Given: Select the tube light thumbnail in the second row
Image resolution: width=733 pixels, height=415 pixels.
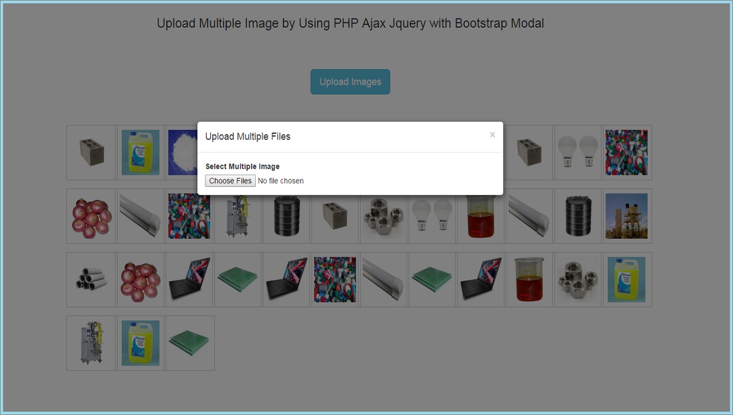Looking at the screenshot, I should (140, 216).
